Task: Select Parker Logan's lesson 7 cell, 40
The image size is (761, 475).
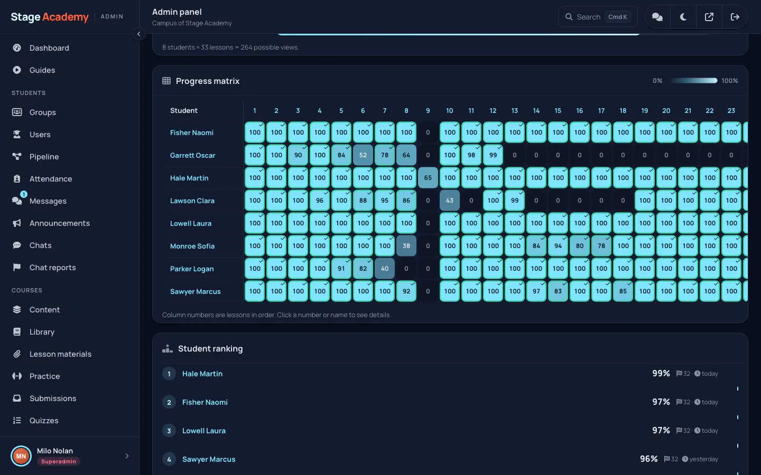Action: (385, 269)
